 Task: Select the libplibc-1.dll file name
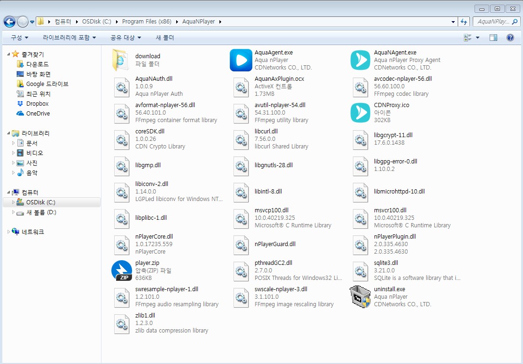(x=151, y=218)
